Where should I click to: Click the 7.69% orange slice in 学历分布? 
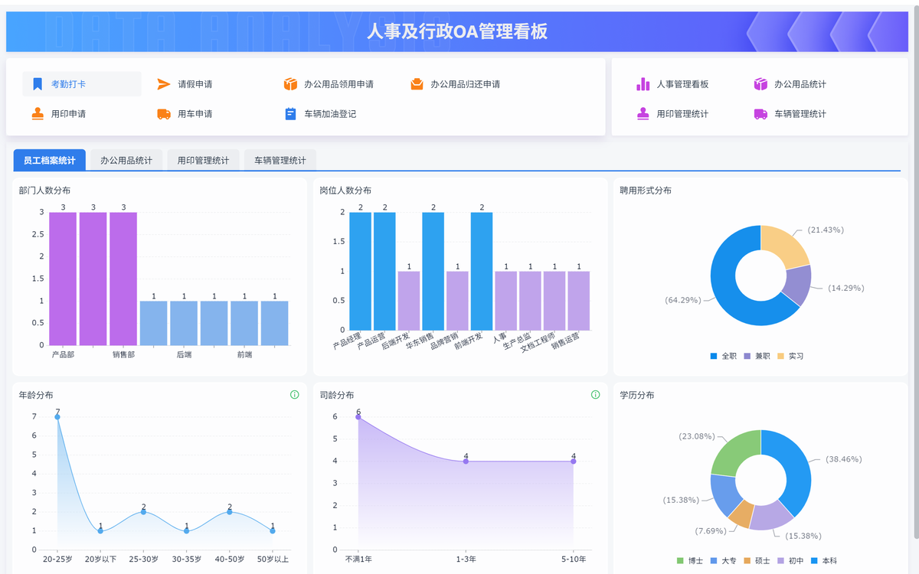pyautogui.click(x=741, y=515)
